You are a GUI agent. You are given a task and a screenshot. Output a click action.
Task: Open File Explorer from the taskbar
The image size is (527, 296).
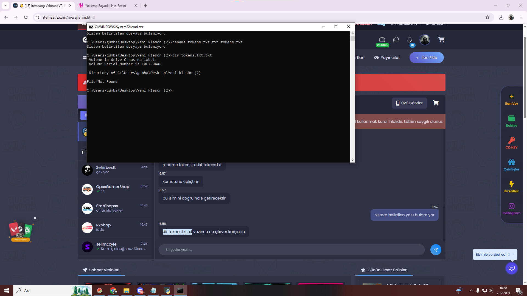click(126, 291)
